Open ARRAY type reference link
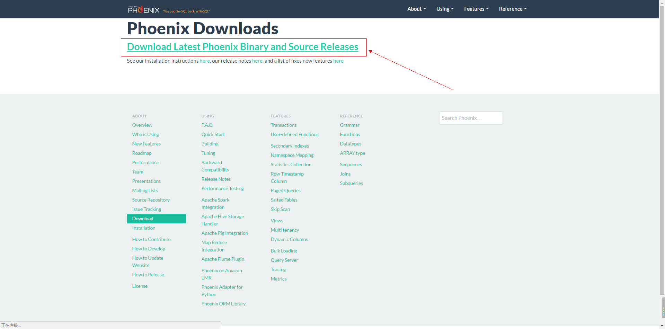 pos(352,153)
